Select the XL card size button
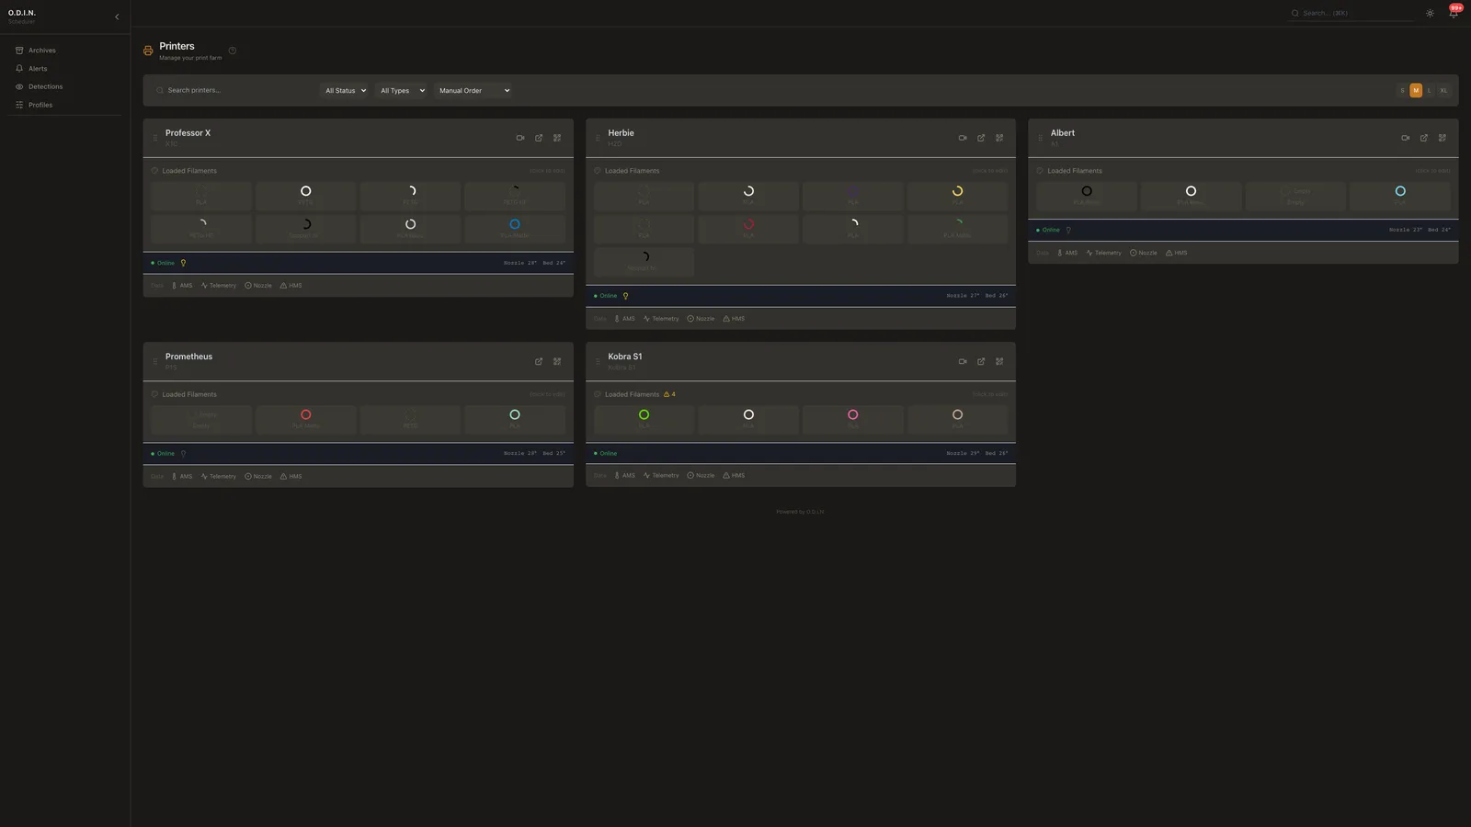The image size is (1471, 827). click(1443, 90)
